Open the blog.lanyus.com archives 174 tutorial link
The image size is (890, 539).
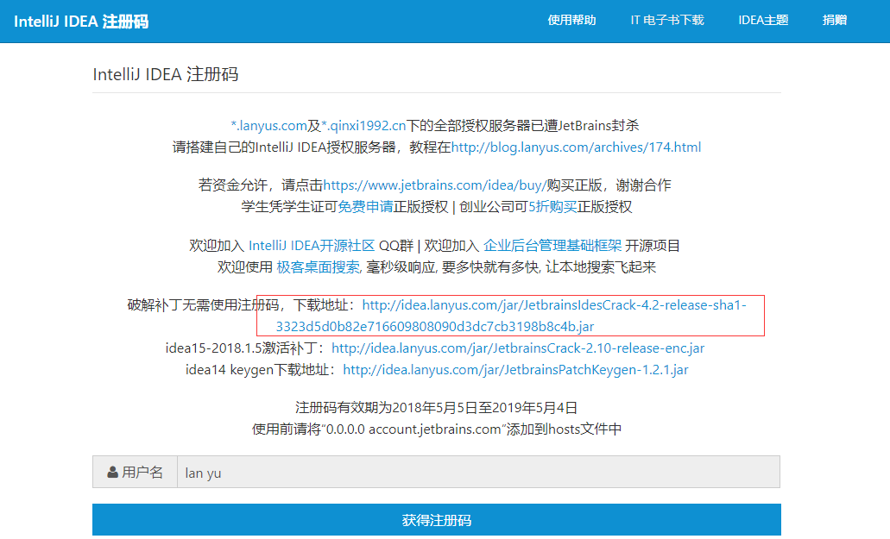point(576,147)
